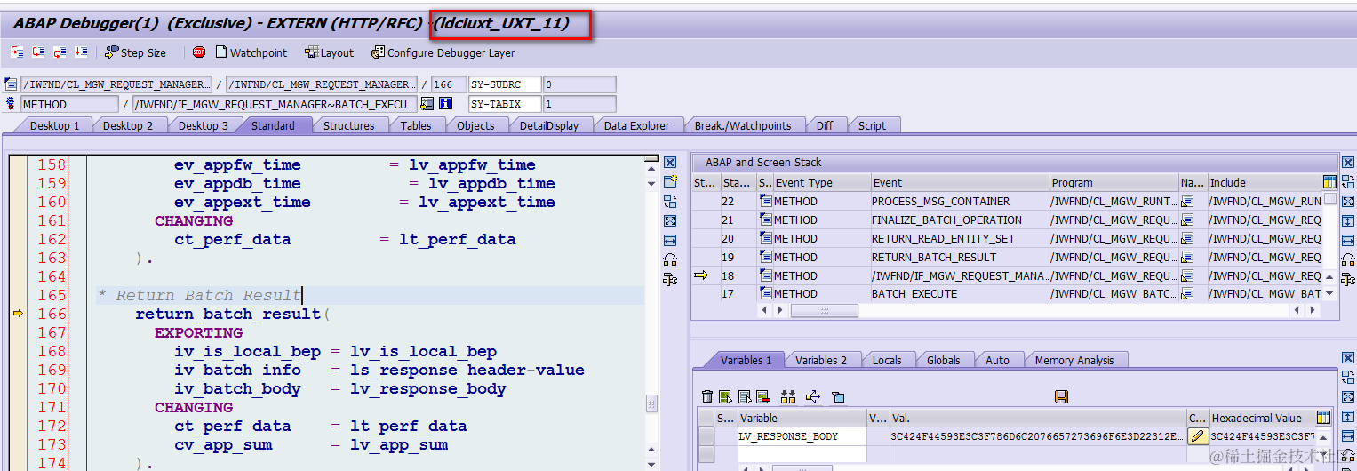Click the trash delete icon in Variables toolbar
This screenshot has height=471, width=1357.
[x=706, y=396]
